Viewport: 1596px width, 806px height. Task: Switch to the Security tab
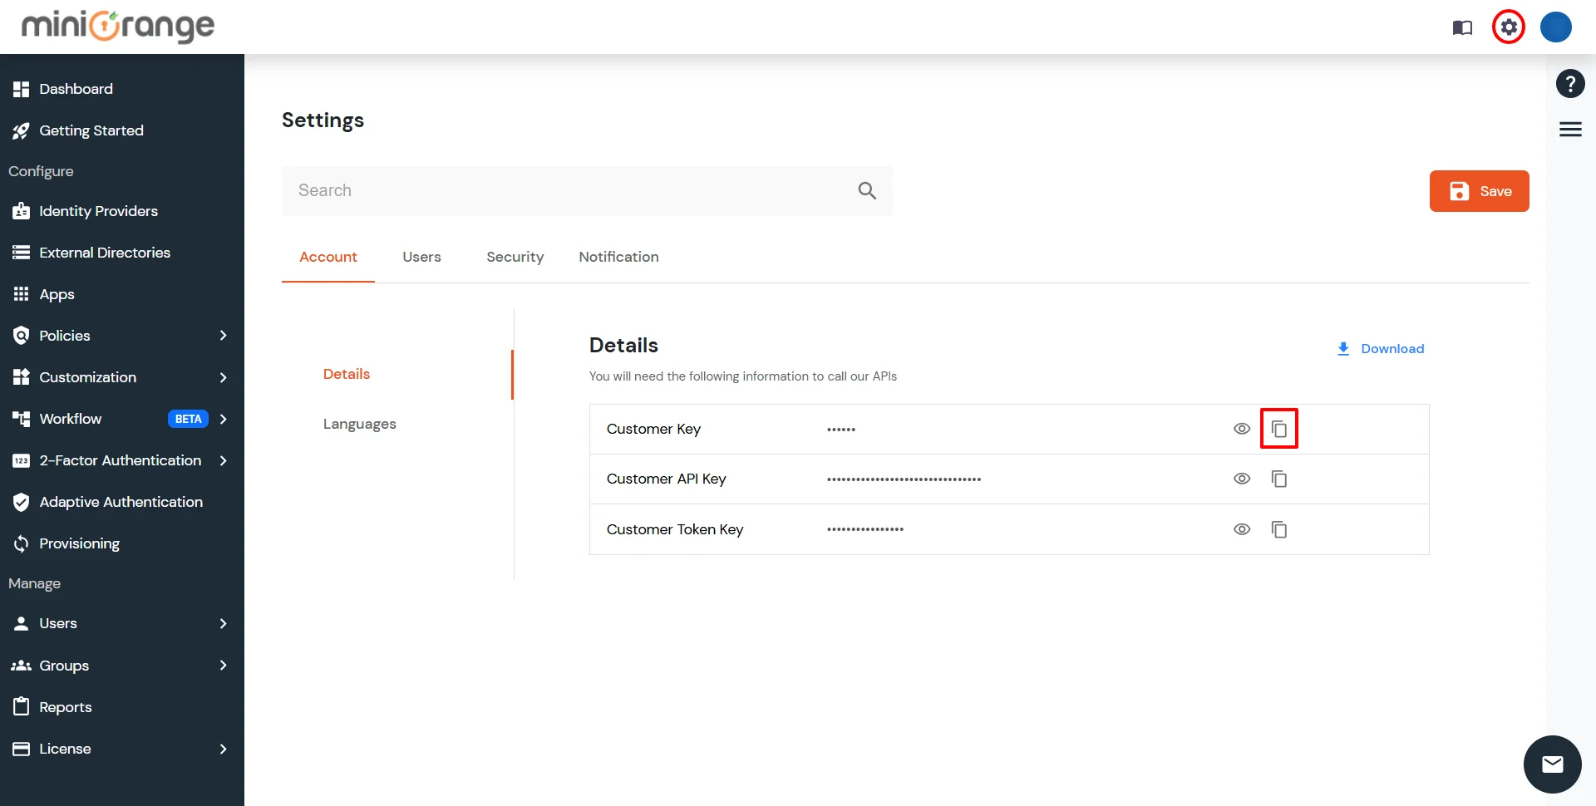(515, 258)
